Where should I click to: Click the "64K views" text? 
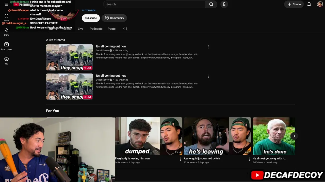[x=258, y=163]
